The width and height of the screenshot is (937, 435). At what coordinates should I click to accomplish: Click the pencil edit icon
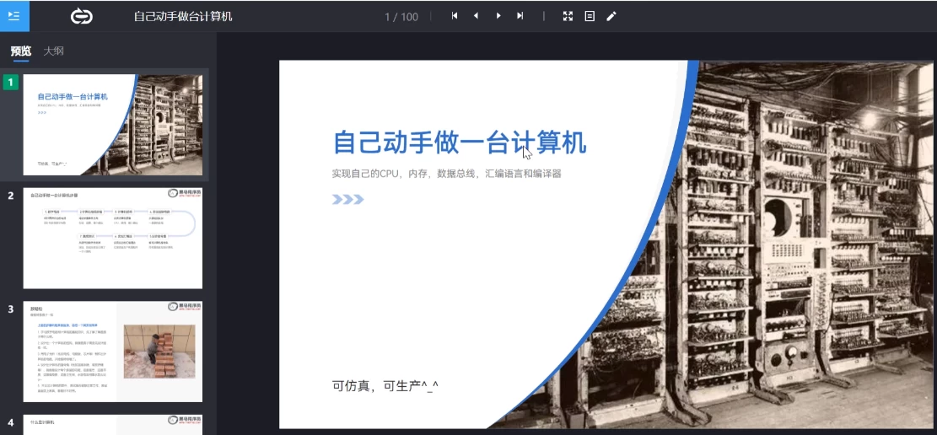[611, 16]
